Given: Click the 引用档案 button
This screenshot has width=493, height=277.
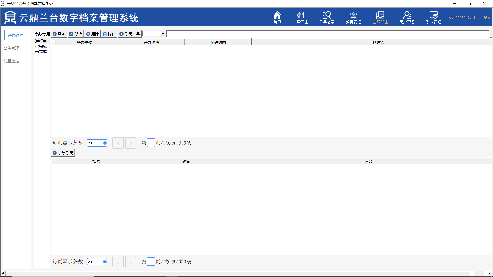Looking at the screenshot, I should coord(130,34).
